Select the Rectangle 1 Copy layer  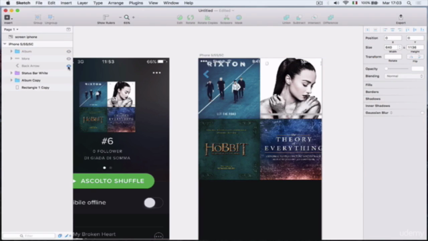tap(37, 88)
